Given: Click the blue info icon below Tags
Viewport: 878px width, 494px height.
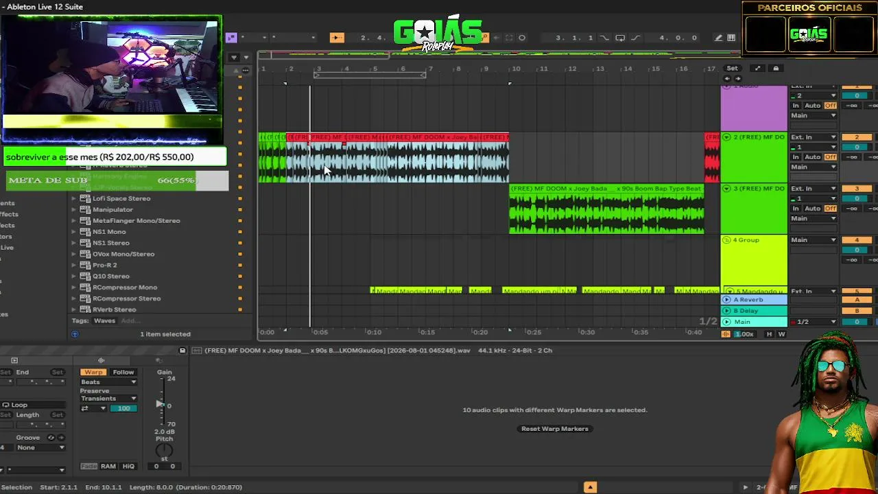Looking at the screenshot, I should [x=75, y=334].
